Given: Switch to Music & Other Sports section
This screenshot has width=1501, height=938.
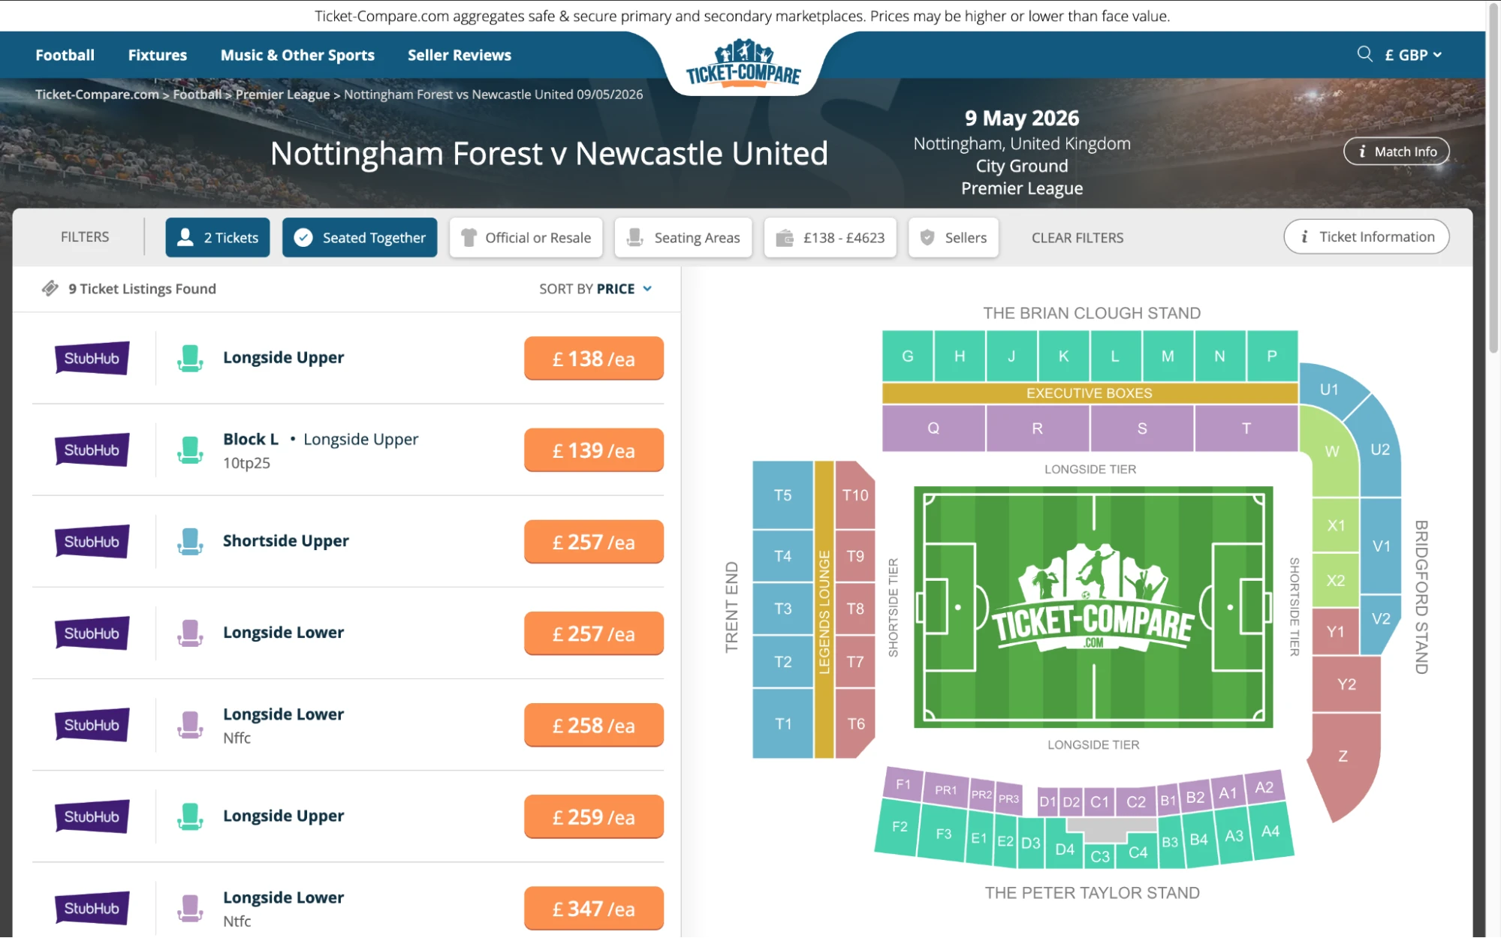Looking at the screenshot, I should coord(297,54).
